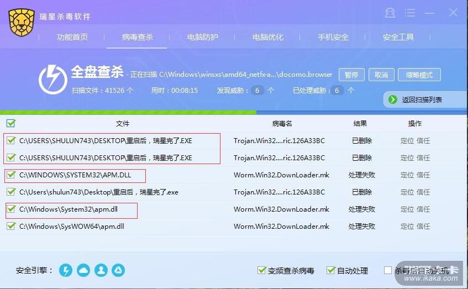
Task: Select file path C:\Windows\SysWOW64\apm.dll
Action: pos(72,227)
